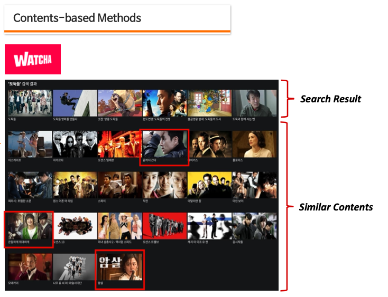This screenshot has height=297, width=388.
Task: Open the 이스케이프 poster thumbnail
Action: click(x=30, y=144)
